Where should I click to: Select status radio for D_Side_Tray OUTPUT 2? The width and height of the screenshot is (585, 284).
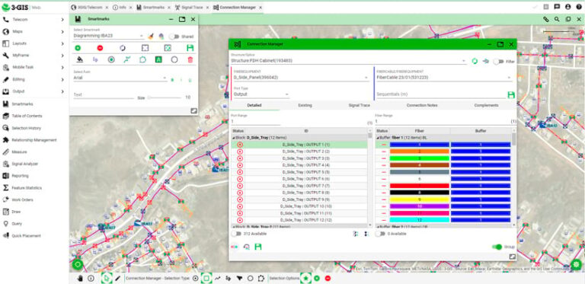pos(240,152)
